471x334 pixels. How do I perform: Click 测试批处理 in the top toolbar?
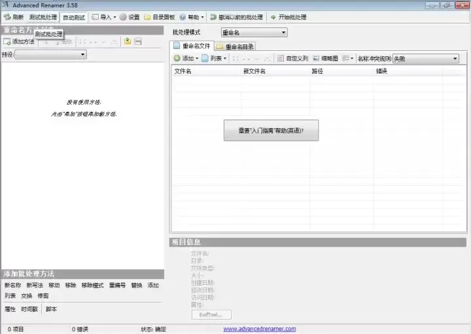coord(43,17)
